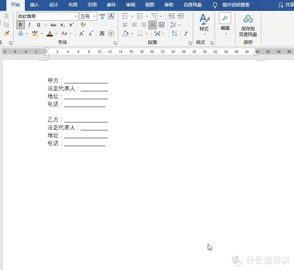The image size is (294, 270).
Task: Click the Character Border icon
Action: (111, 16)
